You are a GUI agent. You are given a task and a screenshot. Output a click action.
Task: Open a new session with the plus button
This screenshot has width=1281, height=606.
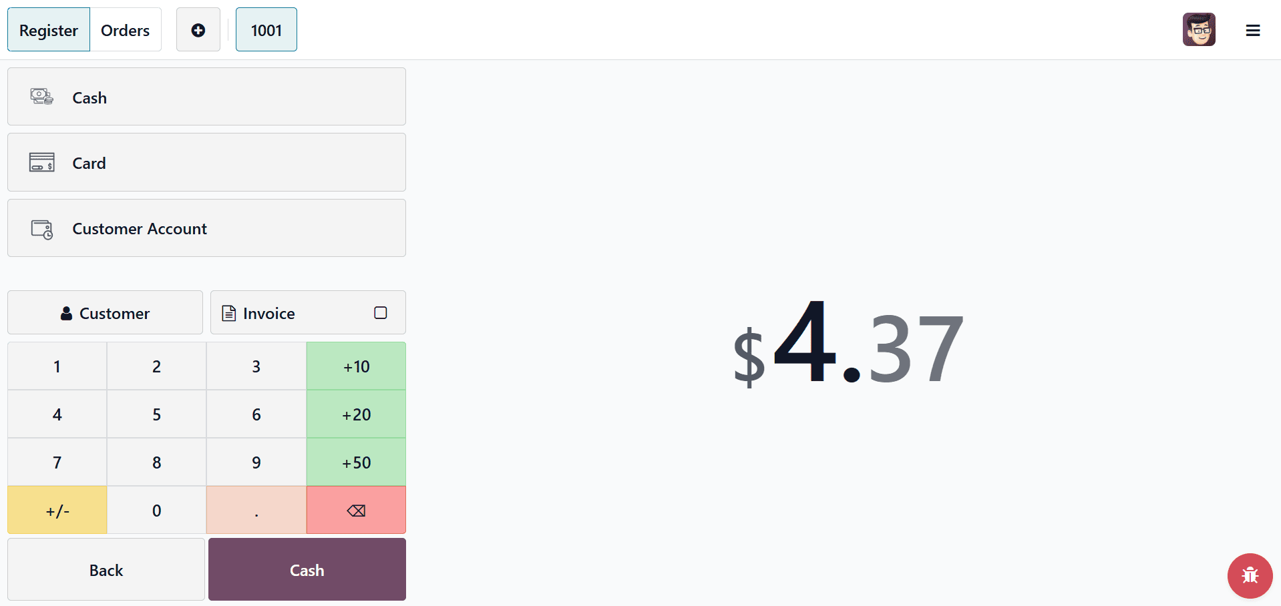click(x=198, y=29)
